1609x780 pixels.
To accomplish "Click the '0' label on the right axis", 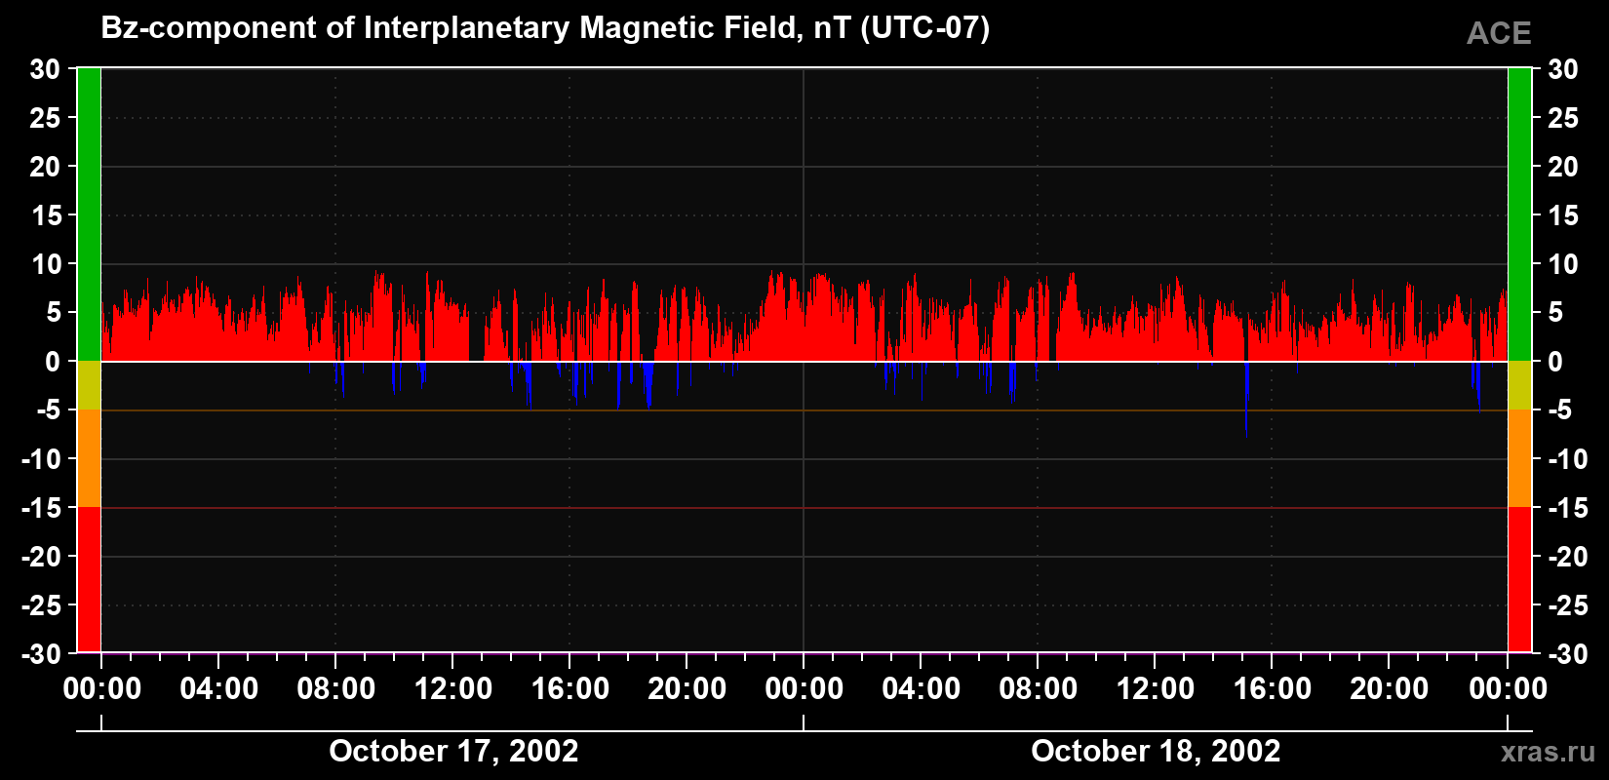I will [x=1554, y=362].
